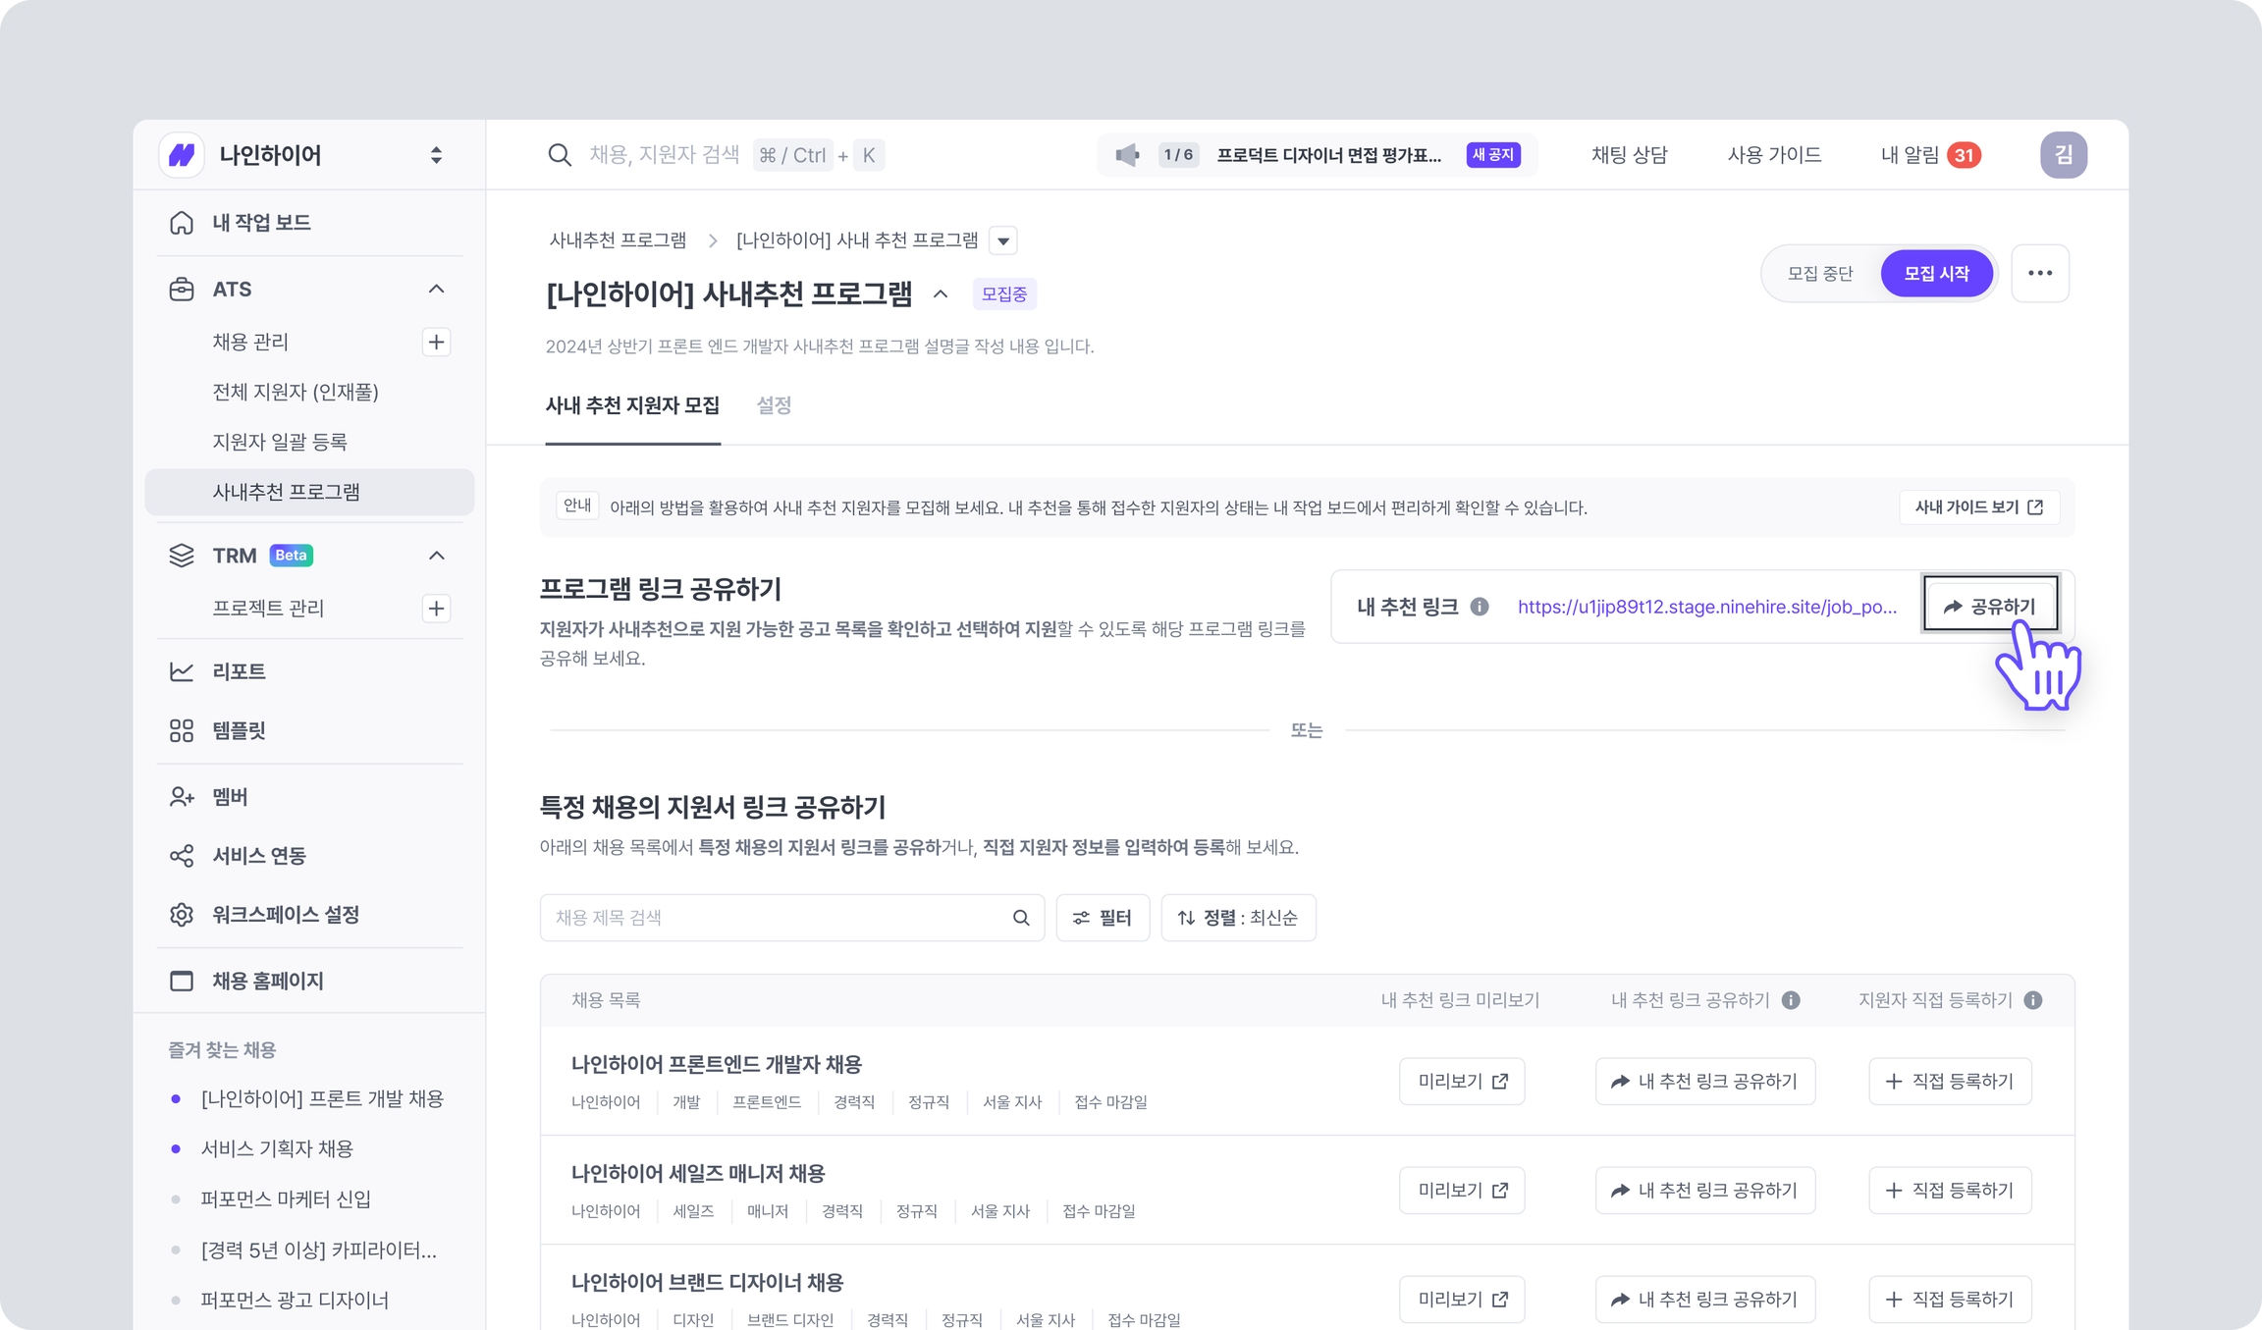
Task: Share referral link for 세일즈 매니저 채용
Action: tap(1705, 1191)
